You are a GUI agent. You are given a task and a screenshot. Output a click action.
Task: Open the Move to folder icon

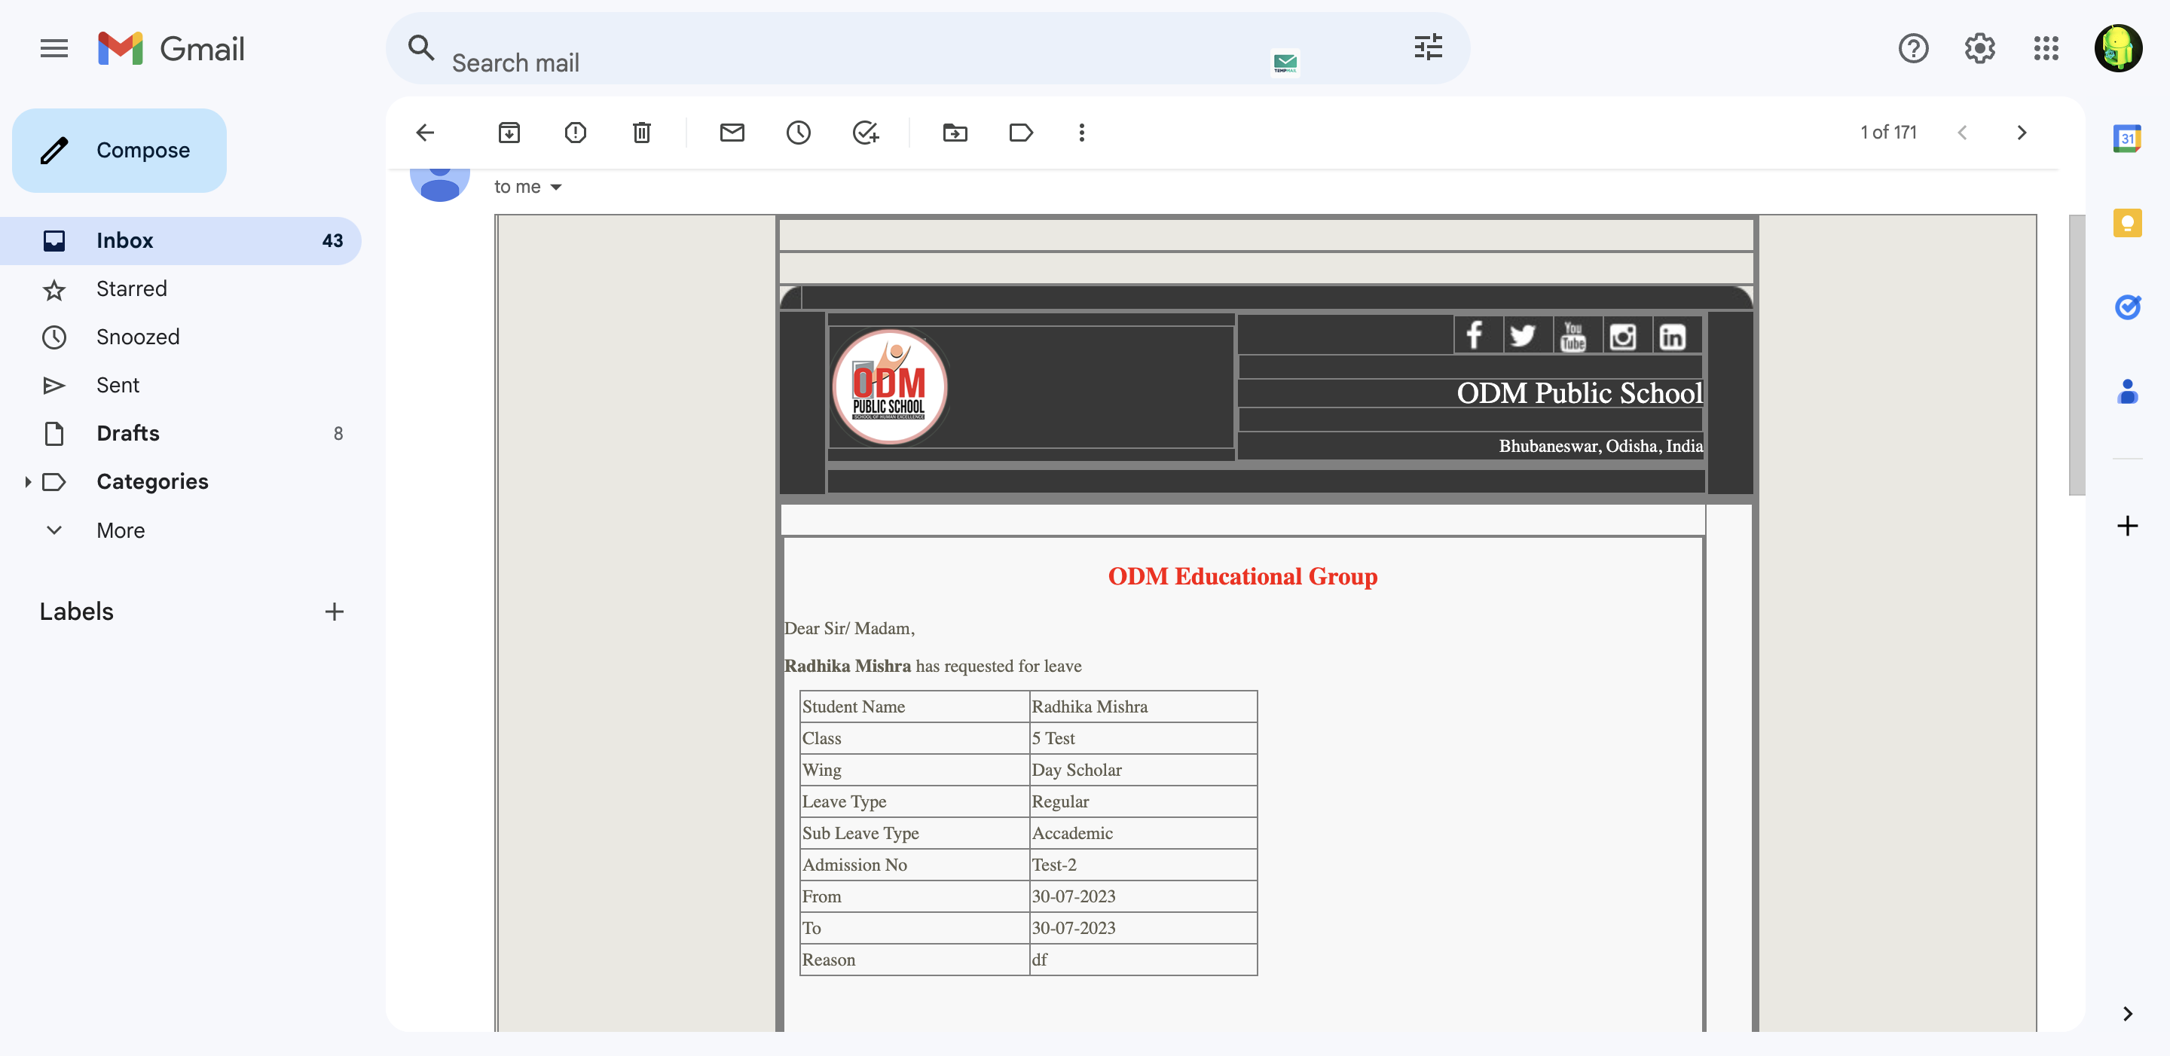pos(955,133)
